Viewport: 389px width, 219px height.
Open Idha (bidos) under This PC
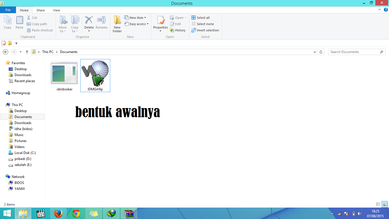tap(23, 129)
